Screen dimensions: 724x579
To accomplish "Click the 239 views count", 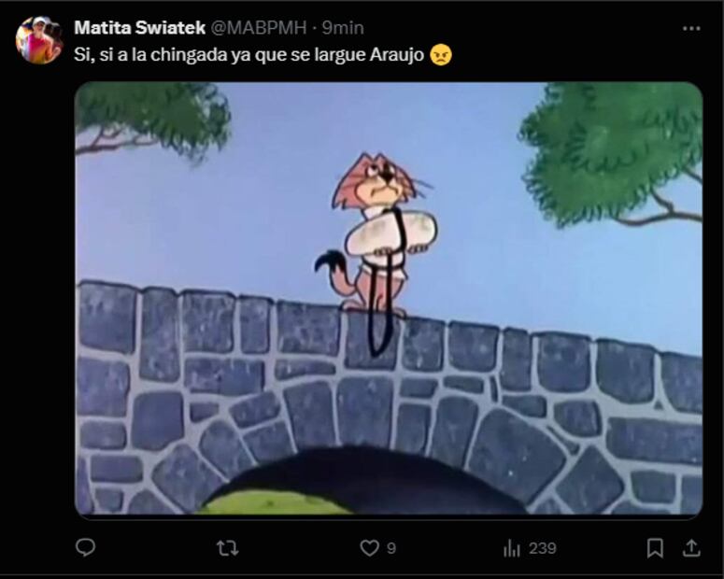I will pyautogui.click(x=542, y=548).
